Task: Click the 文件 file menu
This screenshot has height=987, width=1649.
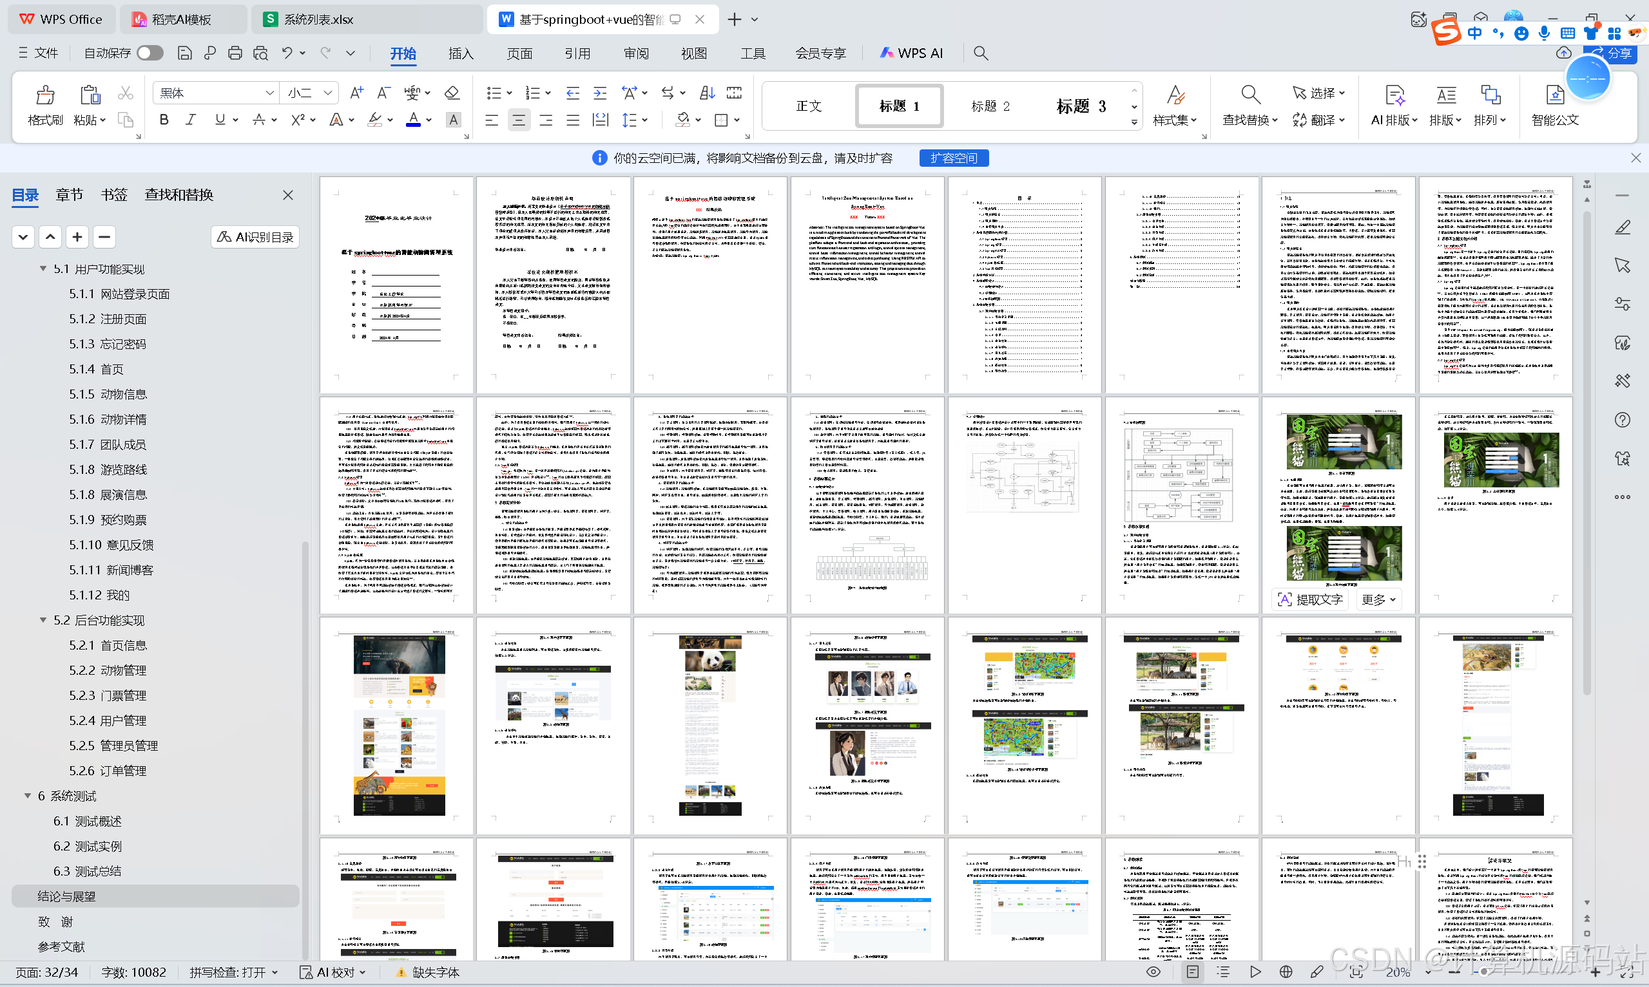Action: [x=39, y=53]
